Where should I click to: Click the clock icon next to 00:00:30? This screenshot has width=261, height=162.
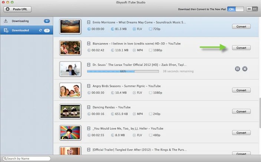pyautogui.click(x=89, y=93)
